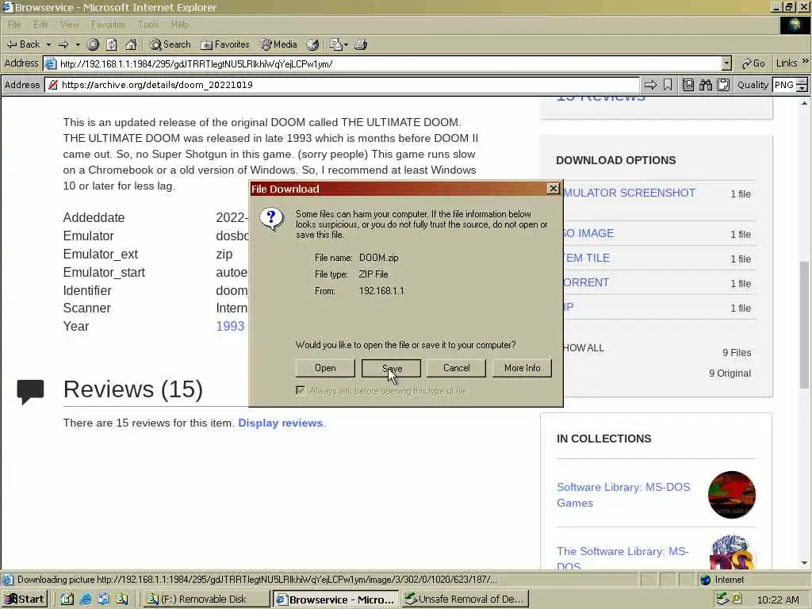
Task: Open Software Library: MS-DOS Games collection link
Action: [x=623, y=495]
